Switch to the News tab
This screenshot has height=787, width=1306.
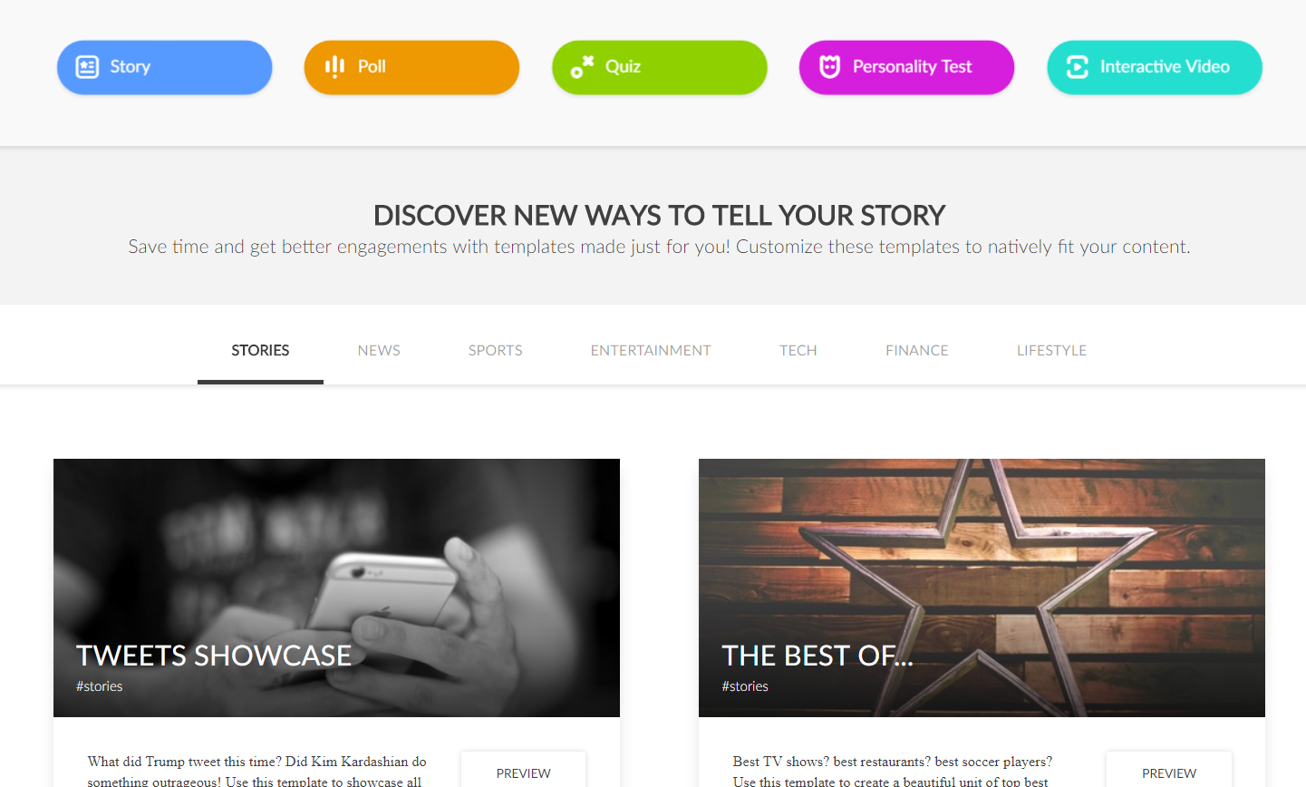(379, 350)
